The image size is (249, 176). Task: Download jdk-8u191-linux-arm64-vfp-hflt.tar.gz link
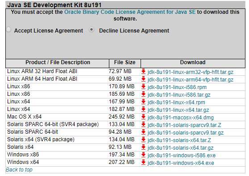click(x=191, y=80)
